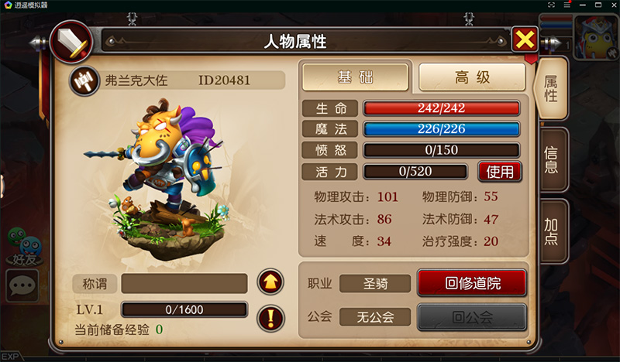Click the sword emblem icon
Image resolution: width=620 pixels, height=362 pixels.
[71, 42]
